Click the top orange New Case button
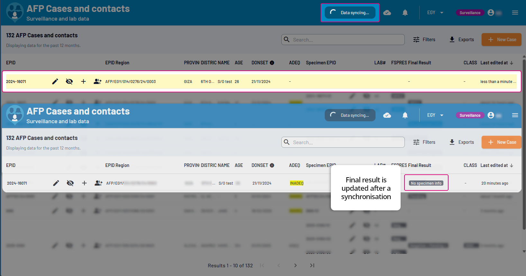Viewport: 526px width, 276px height. coord(501,40)
